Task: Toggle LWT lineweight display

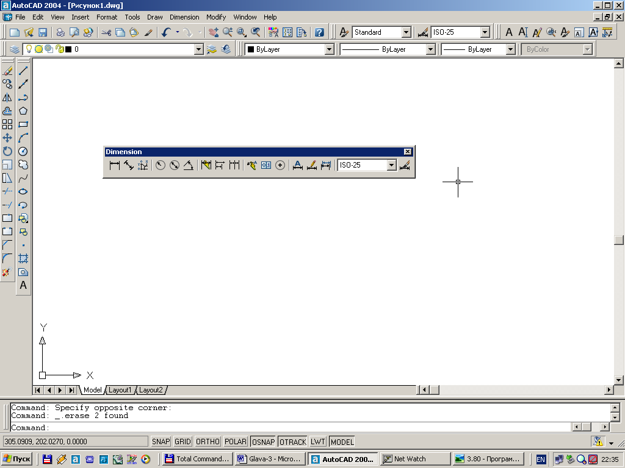Action: pos(318,442)
